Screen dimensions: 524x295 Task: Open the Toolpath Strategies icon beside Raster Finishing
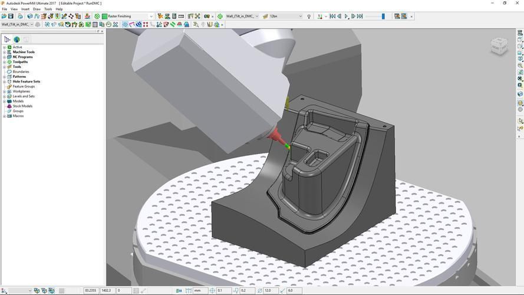[97, 16]
